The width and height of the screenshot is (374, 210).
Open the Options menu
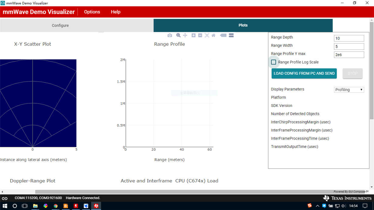coord(92,12)
